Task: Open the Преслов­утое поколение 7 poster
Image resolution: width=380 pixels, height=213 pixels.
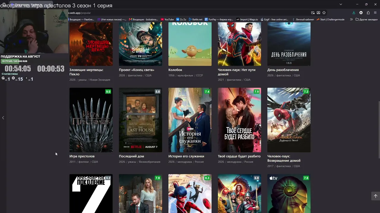Action: point(91,193)
